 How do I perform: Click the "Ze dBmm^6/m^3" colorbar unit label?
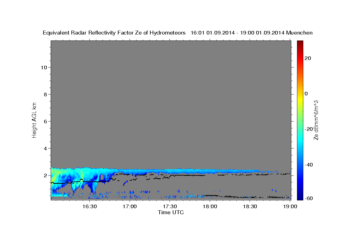(x=316, y=120)
